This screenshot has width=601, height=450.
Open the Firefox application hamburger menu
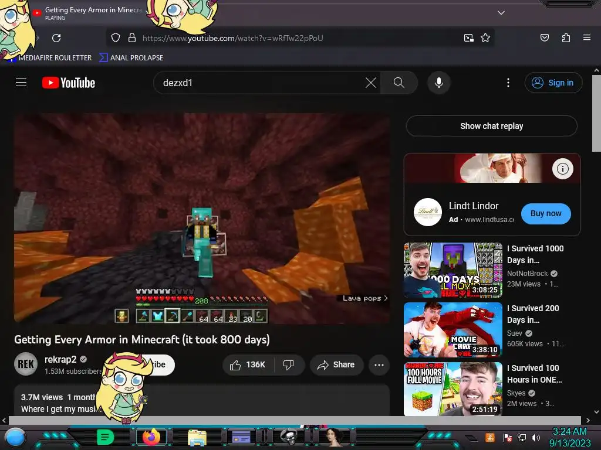586,38
